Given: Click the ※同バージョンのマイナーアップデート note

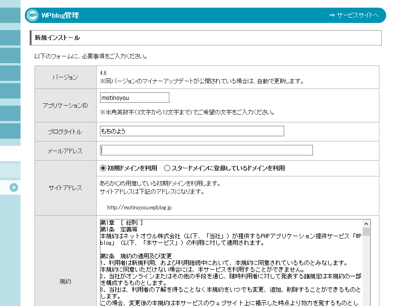Looking at the screenshot, I should click(x=202, y=81).
